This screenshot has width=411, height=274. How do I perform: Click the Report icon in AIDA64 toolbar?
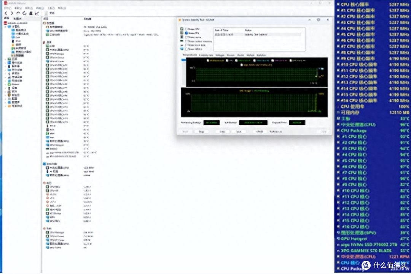46,13
